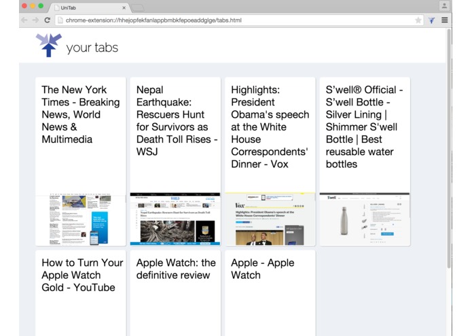This screenshot has height=336, width=472.
Task: Click the Chrome profile avatar icon
Action: click(444, 6)
